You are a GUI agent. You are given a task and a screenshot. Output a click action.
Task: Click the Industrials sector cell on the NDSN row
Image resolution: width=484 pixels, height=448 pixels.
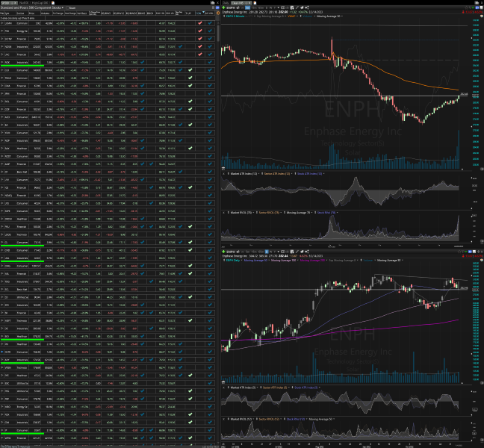(x=22, y=46)
